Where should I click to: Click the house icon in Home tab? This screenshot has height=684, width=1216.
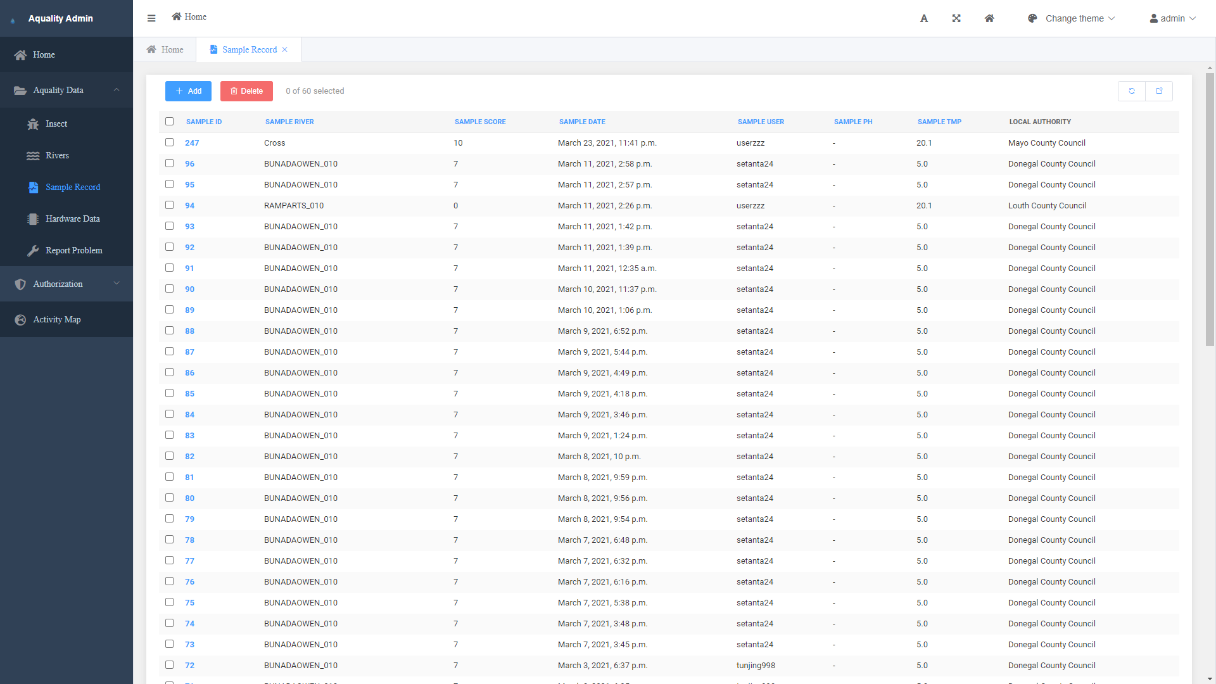click(151, 49)
